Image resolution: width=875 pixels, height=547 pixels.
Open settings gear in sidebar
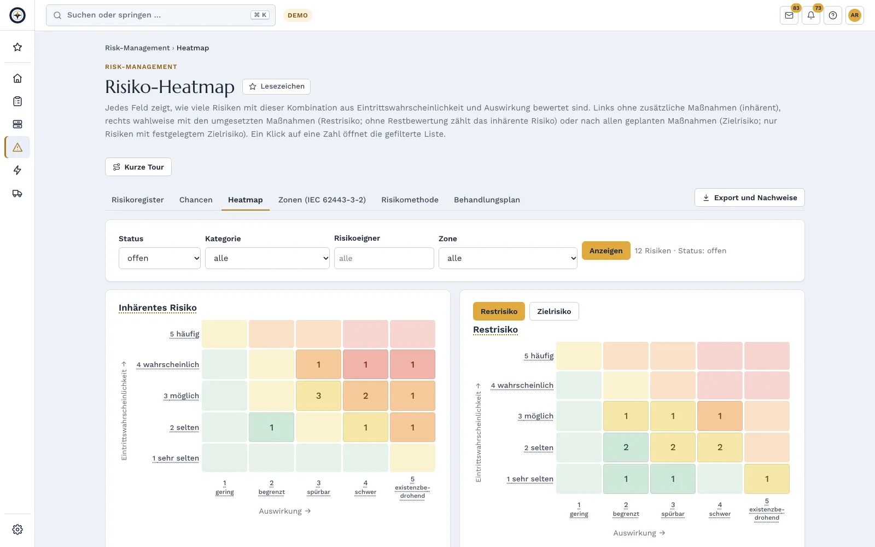pos(17,529)
